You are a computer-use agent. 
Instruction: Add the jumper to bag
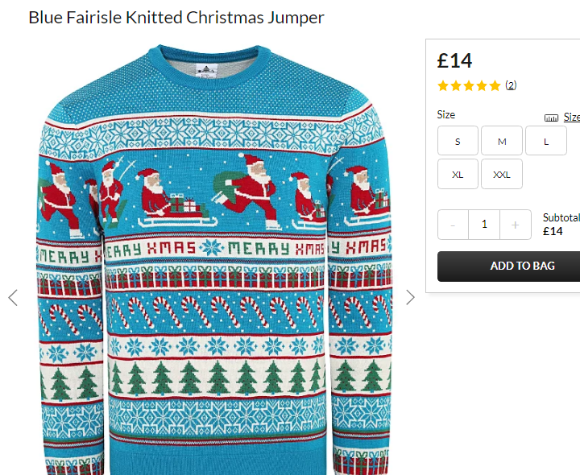[508, 266]
